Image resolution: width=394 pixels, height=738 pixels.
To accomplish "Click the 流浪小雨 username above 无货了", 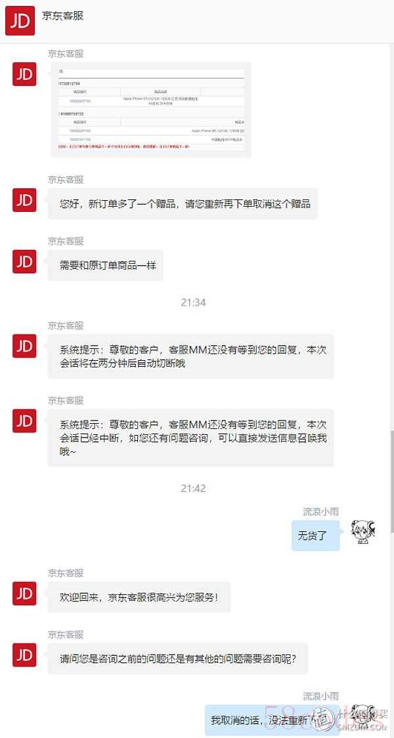I will [320, 512].
